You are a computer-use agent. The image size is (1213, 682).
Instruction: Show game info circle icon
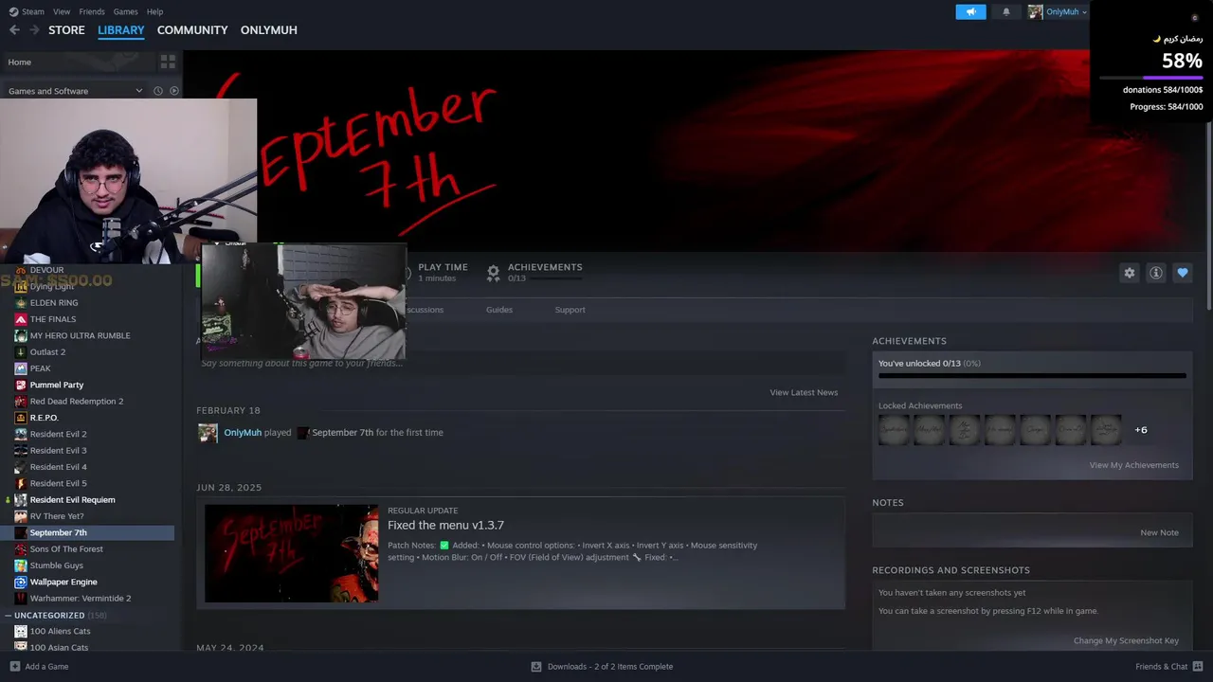coord(1155,273)
